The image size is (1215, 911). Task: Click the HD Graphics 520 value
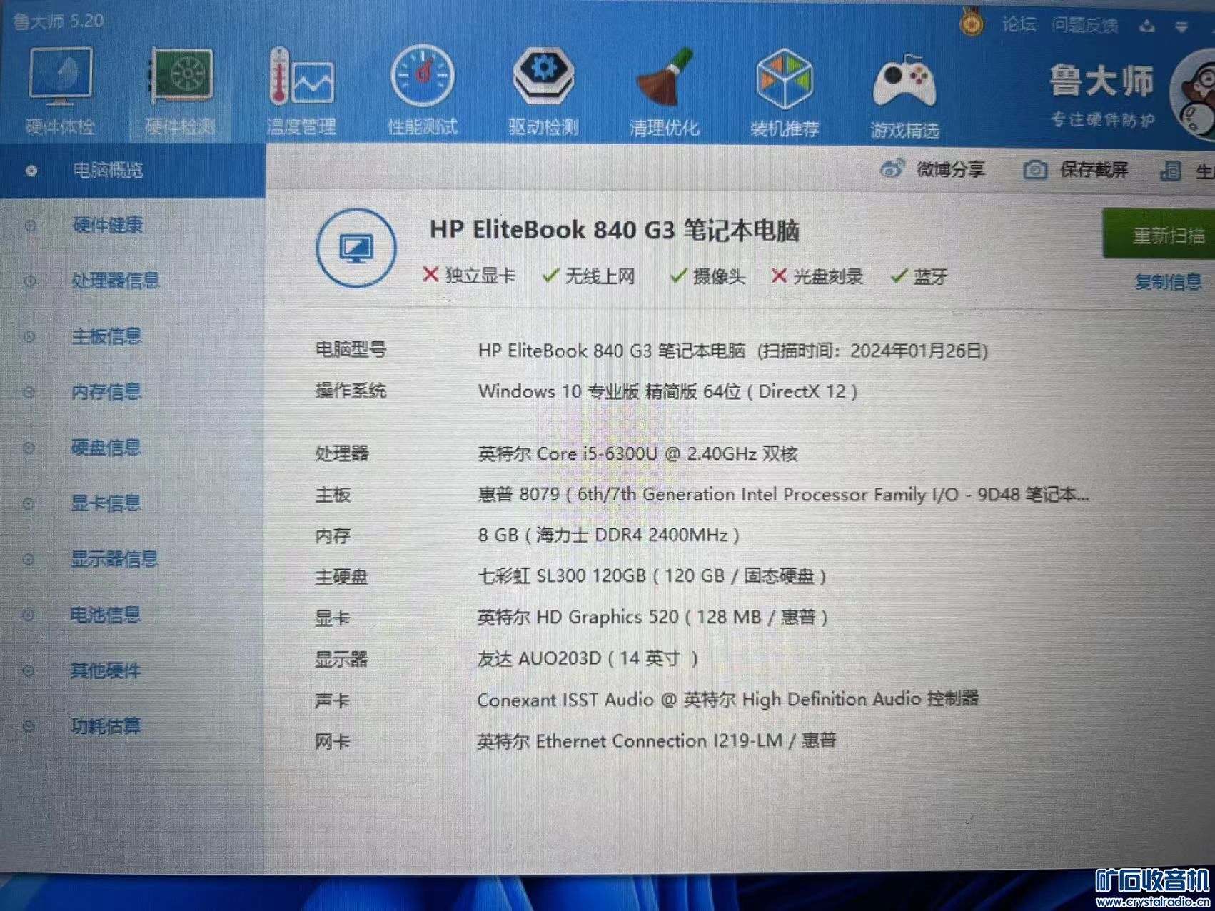pyautogui.click(x=652, y=617)
